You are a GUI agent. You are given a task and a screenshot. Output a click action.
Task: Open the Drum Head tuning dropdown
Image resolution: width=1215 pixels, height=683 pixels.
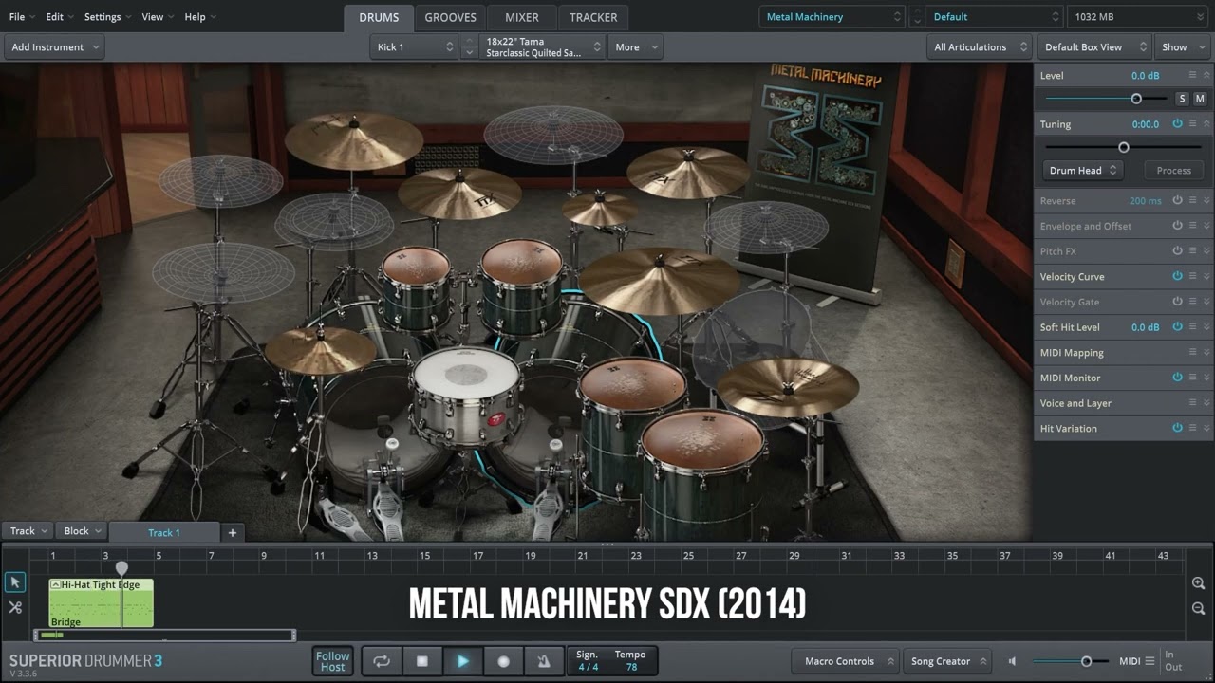coord(1082,171)
